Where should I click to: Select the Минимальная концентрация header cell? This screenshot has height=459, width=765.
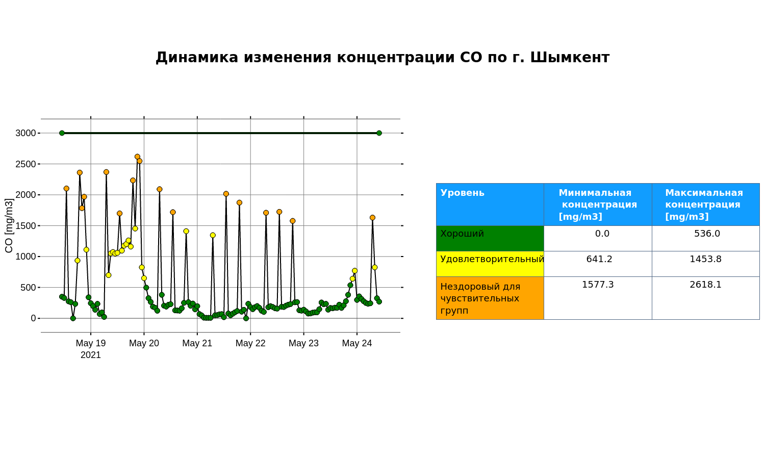point(598,205)
